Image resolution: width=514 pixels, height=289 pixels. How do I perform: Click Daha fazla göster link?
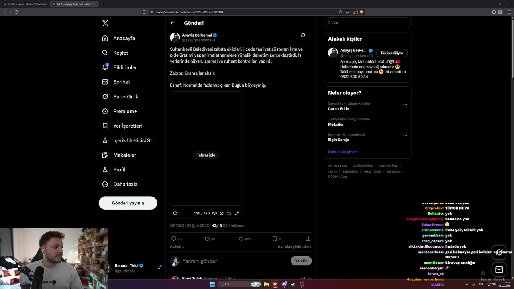(x=343, y=152)
